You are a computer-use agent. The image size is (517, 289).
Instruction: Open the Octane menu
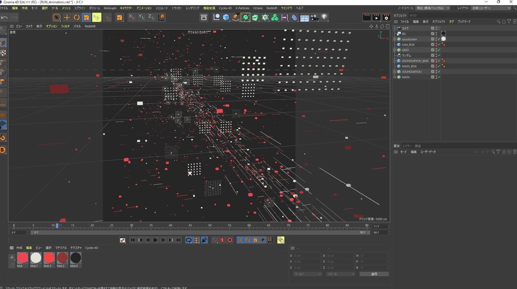258,8
